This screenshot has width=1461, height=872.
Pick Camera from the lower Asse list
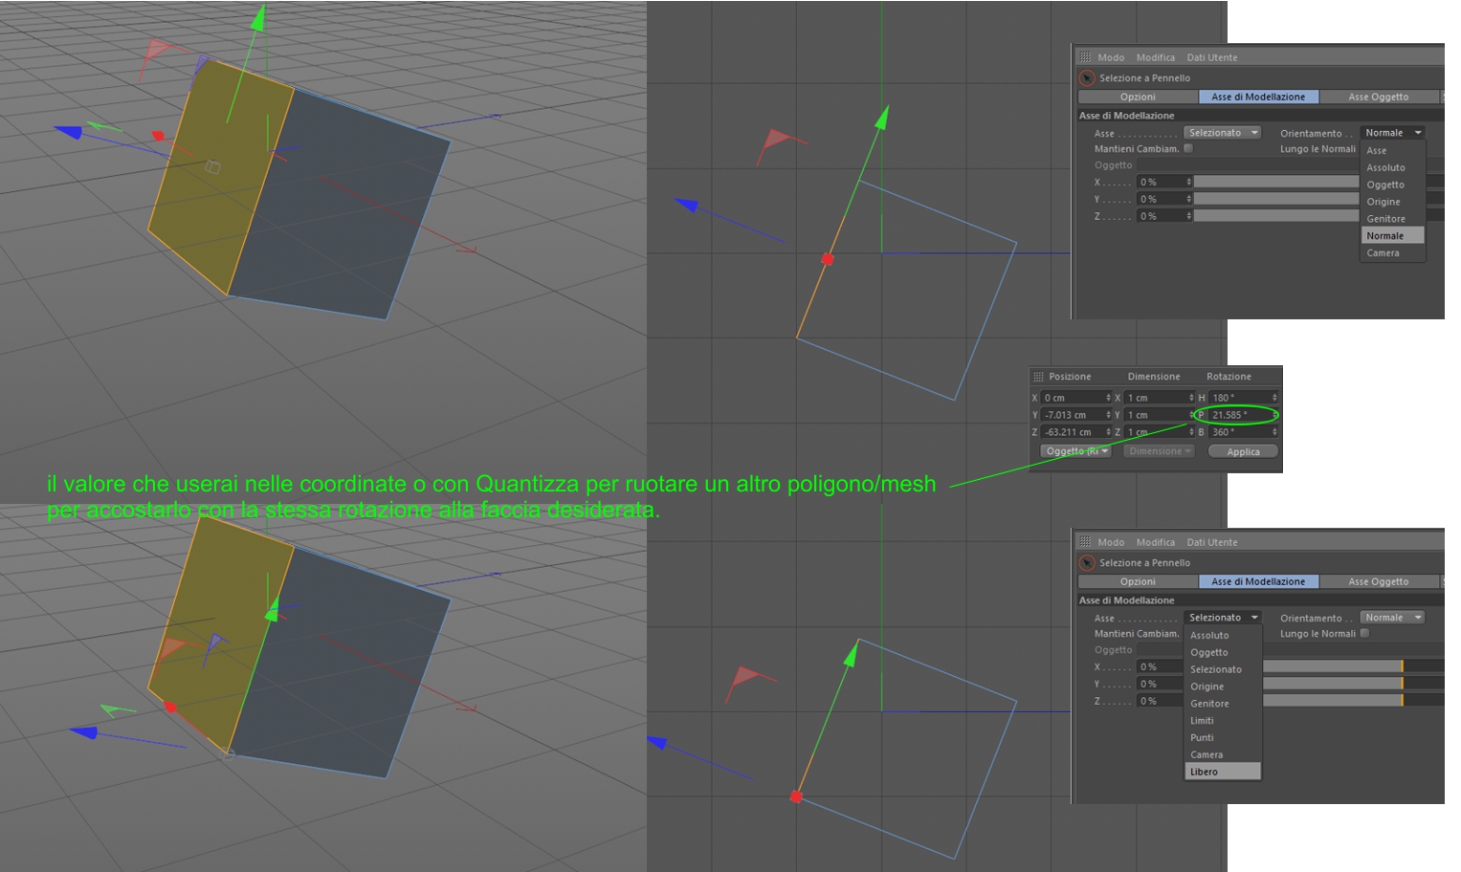coord(1223,755)
